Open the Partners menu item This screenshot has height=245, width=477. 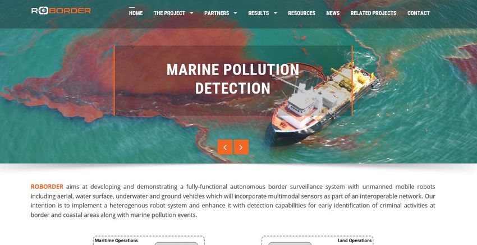pos(217,13)
